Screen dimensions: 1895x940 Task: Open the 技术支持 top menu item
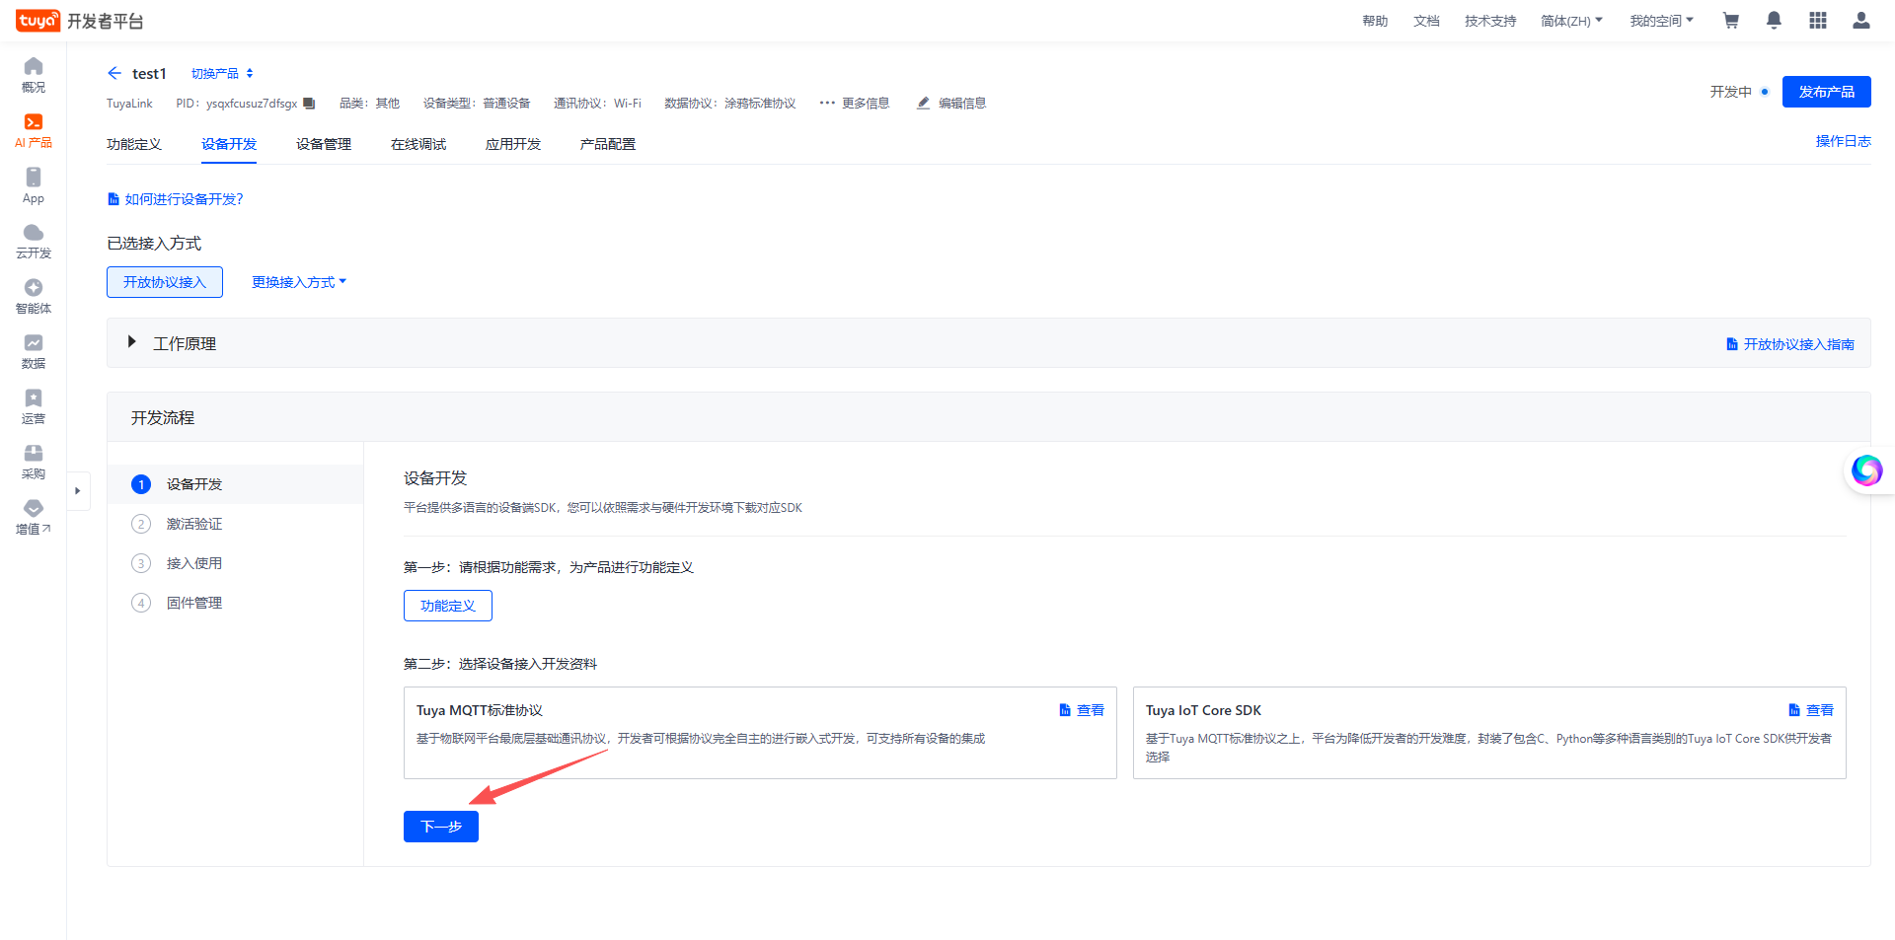tap(1490, 21)
